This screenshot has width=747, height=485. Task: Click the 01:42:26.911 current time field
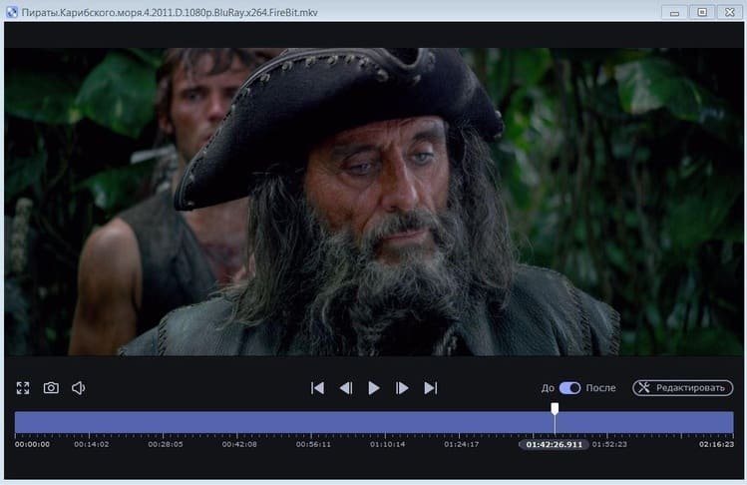552,444
